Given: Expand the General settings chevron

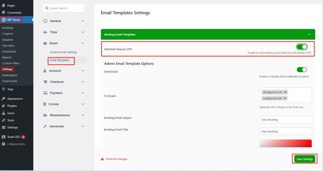Looking at the screenshot, I should [x=83, y=21].
